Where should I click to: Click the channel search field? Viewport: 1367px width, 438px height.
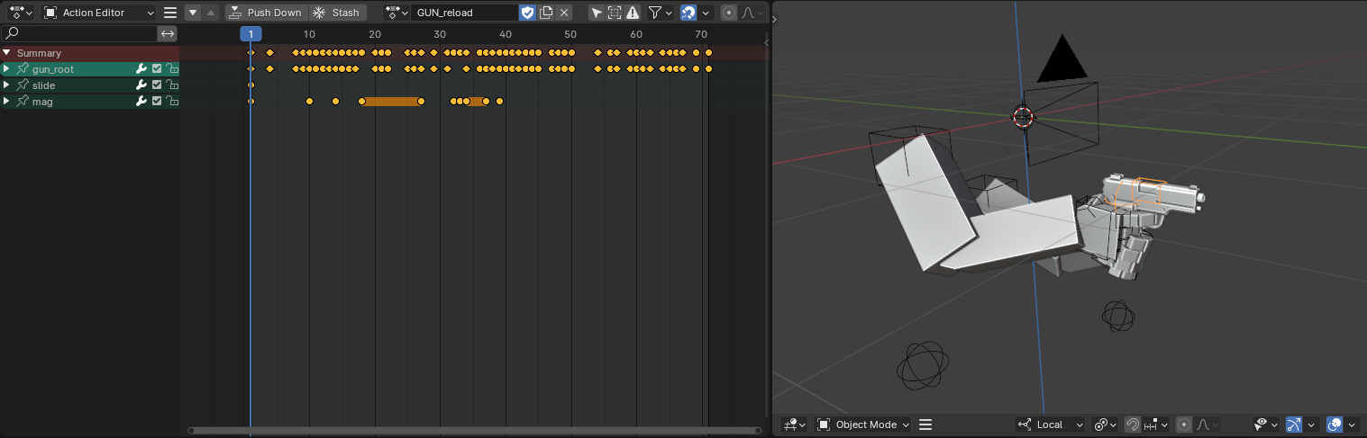(80, 33)
